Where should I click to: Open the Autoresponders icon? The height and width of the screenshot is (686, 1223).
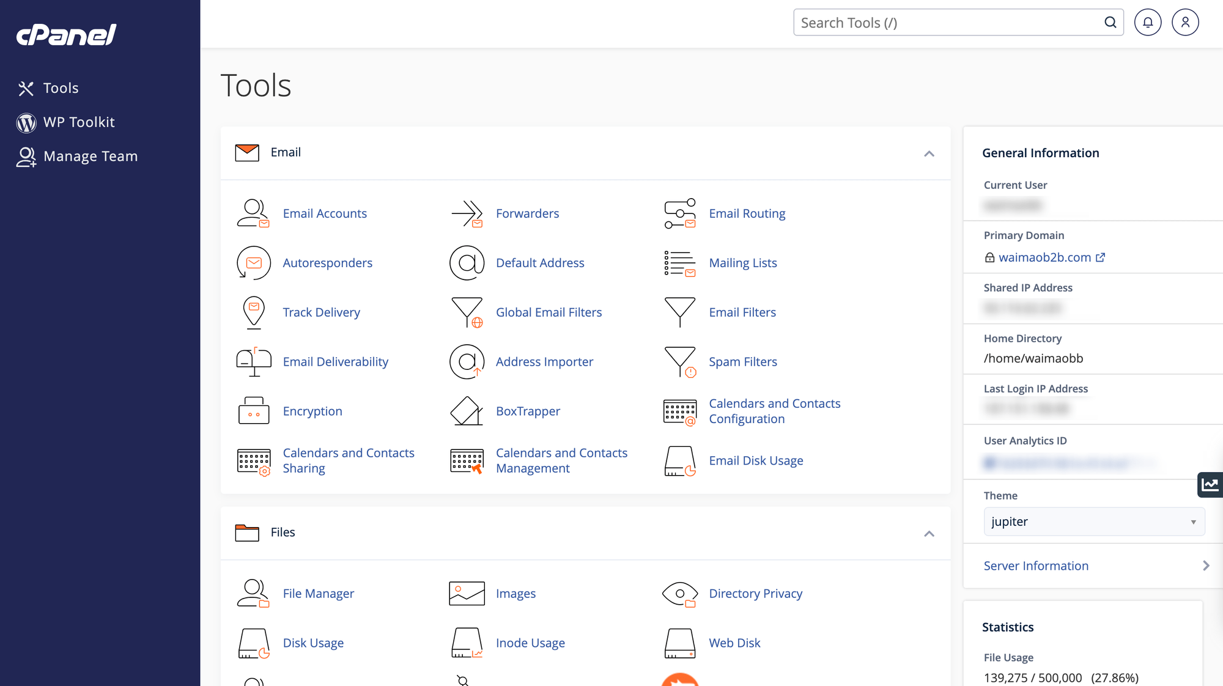[253, 263]
